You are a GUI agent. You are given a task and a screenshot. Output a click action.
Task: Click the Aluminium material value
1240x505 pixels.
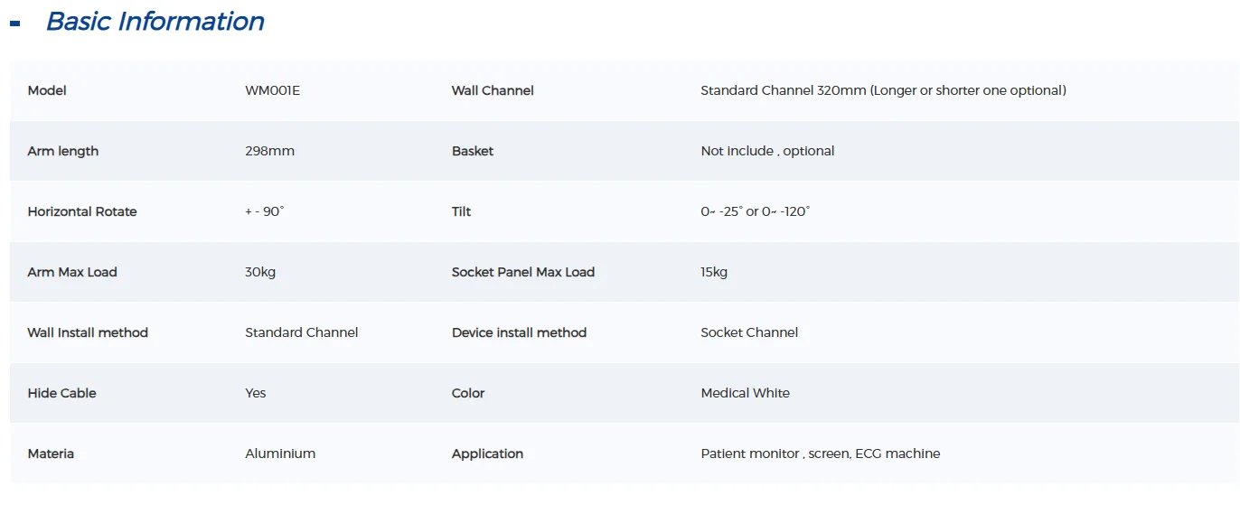tap(280, 454)
